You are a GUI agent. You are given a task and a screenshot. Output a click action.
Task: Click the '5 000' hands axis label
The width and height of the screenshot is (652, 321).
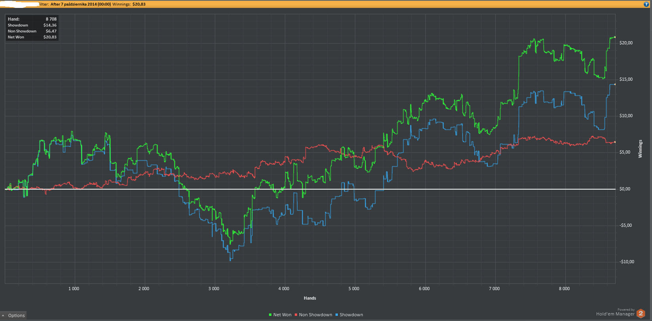[x=354, y=289]
